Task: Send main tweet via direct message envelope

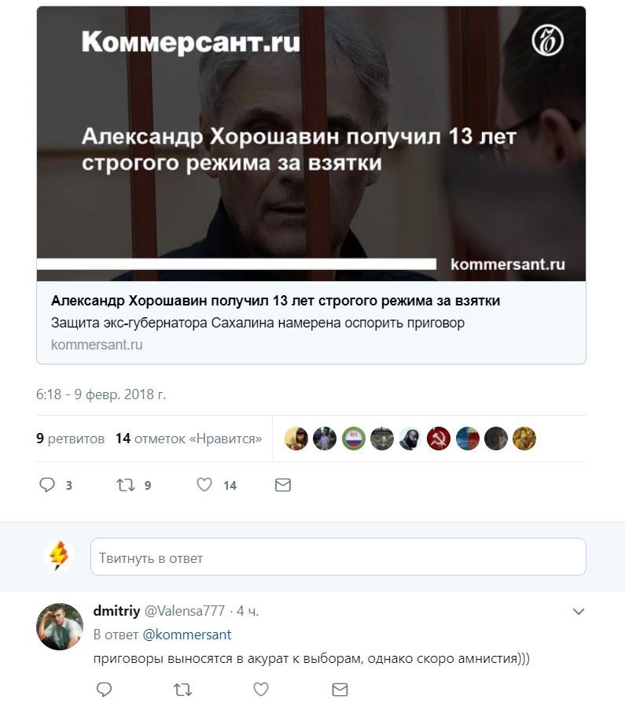Action: point(283,485)
